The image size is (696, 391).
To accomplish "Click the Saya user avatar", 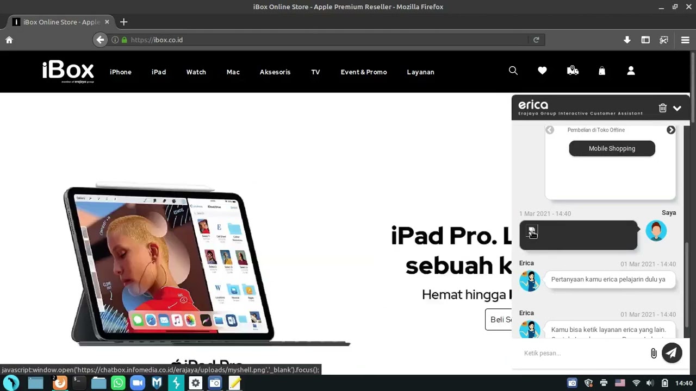I will 656,231.
